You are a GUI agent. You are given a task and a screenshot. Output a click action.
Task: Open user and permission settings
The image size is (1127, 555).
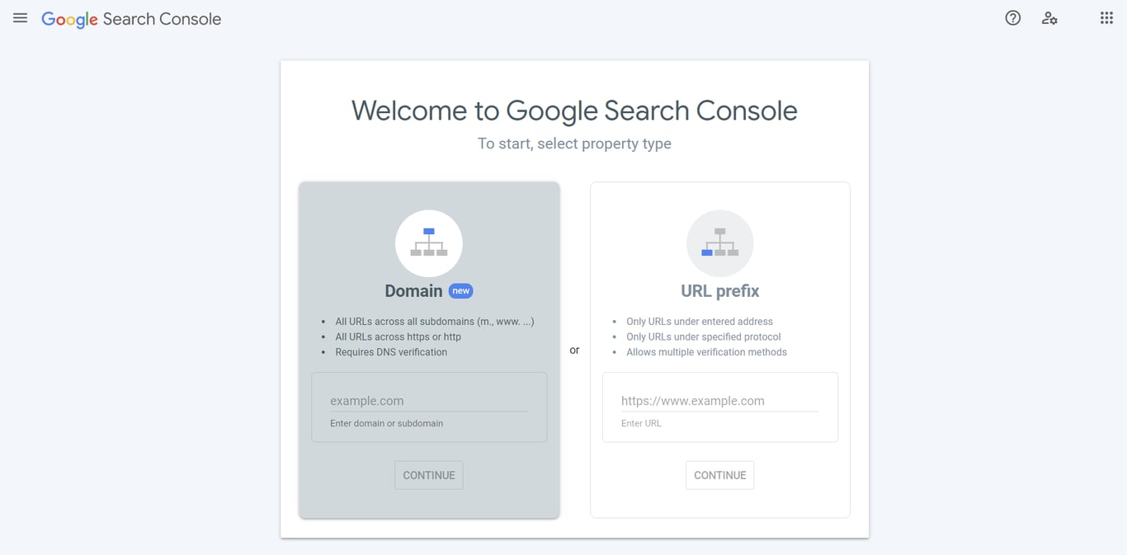[x=1049, y=17]
